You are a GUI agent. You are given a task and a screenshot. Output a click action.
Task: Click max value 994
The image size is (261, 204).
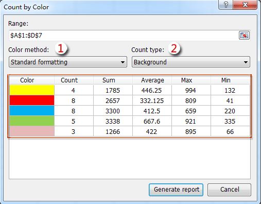(x=190, y=91)
